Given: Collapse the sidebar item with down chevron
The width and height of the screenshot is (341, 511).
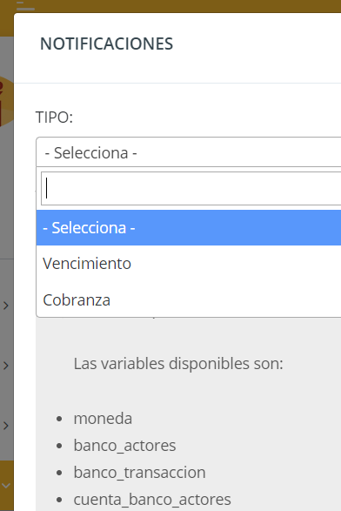Looking at the screenshot, I should 6,486.
